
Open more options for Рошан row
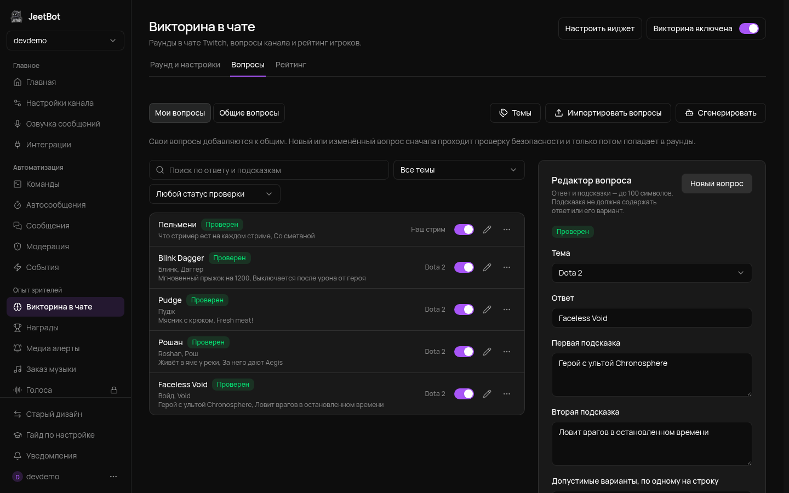(507, 352)
